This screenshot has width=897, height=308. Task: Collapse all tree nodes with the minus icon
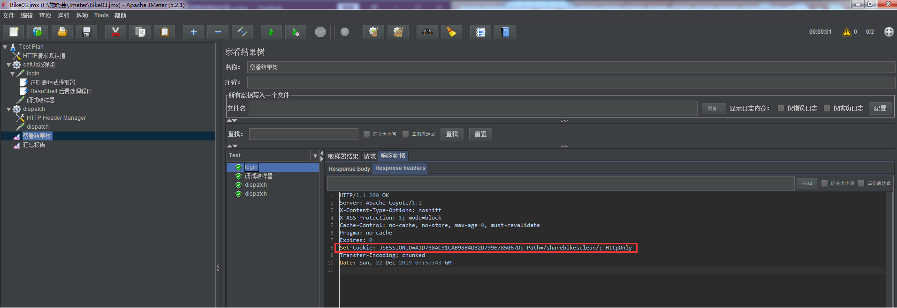coord(218,32)
